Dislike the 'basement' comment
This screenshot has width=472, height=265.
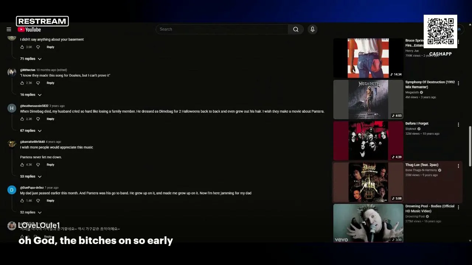(x=38, y=47)
